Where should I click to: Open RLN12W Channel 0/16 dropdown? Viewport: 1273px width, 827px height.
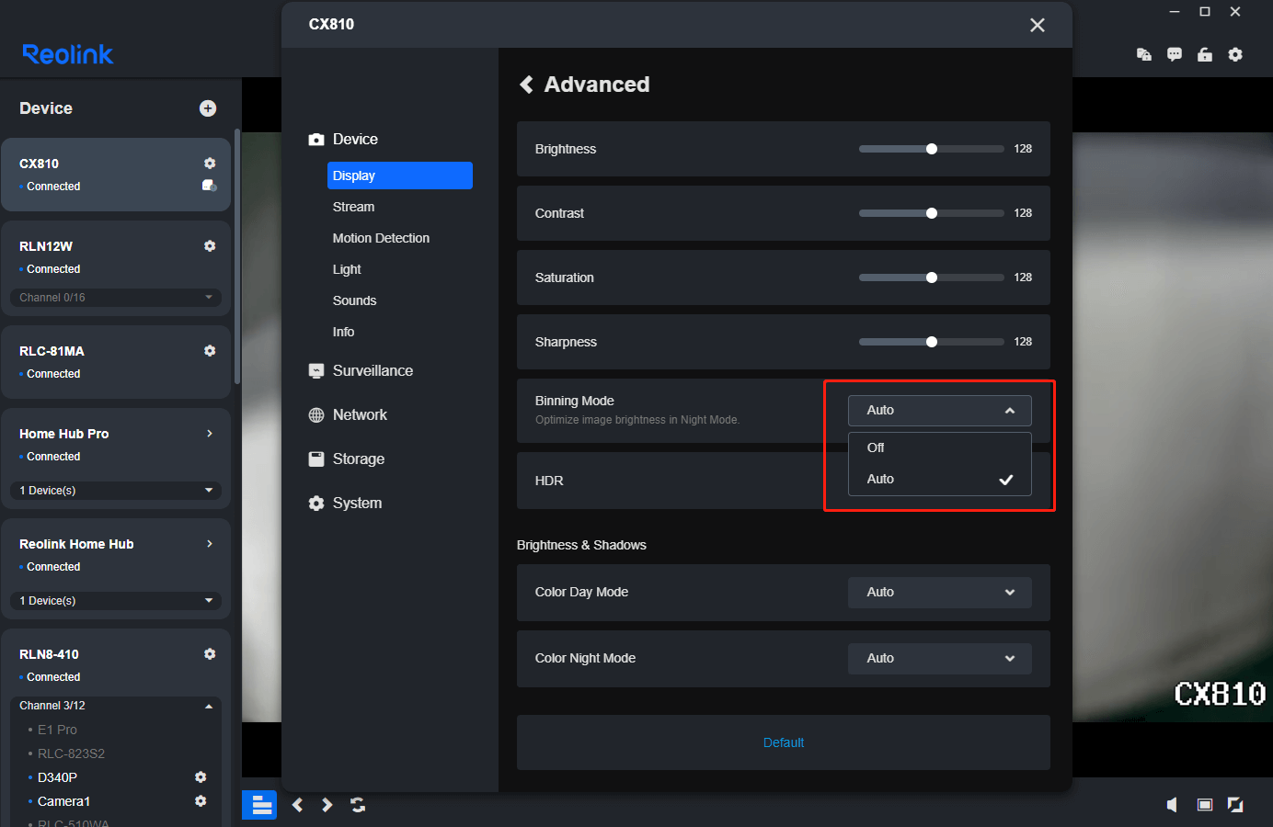(116, 297)
